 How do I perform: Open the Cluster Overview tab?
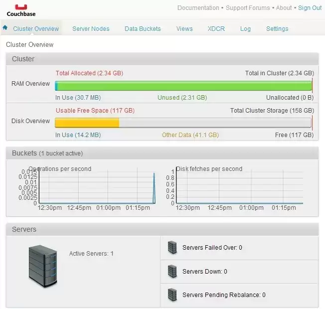36,28
